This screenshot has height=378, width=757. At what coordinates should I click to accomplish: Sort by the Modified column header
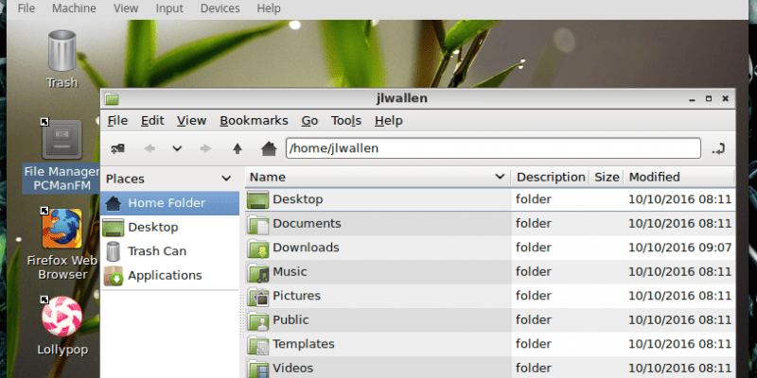tap(679, 177)
